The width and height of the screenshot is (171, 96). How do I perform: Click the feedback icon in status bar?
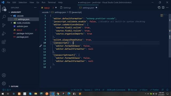(x=162, y=90)
